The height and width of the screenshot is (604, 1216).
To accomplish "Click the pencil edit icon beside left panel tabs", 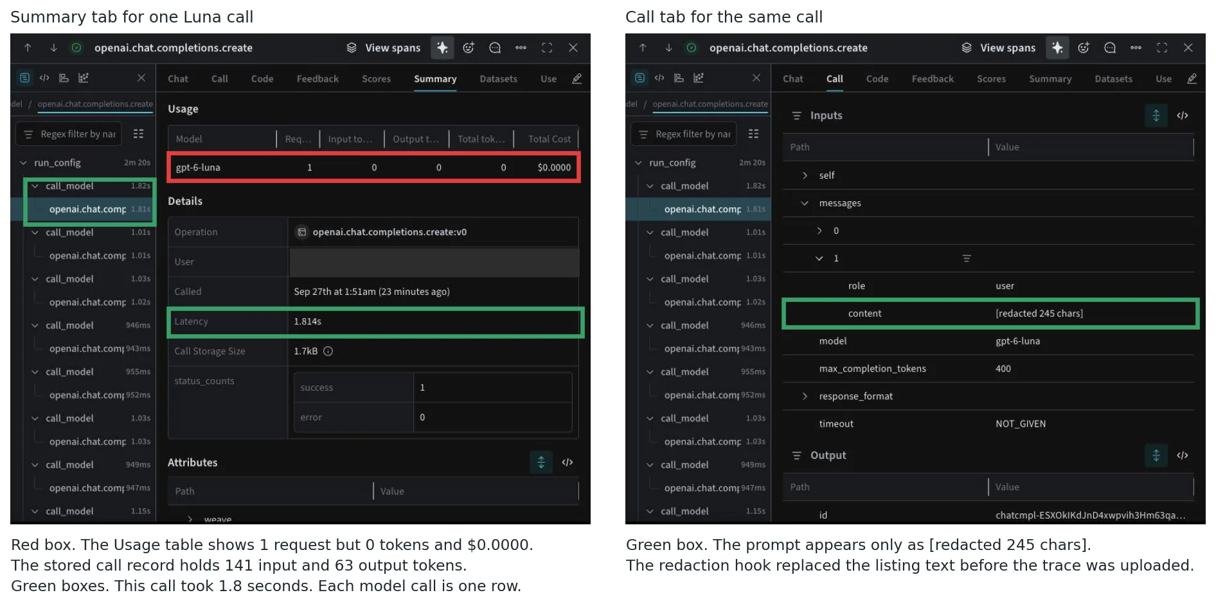I will click(577, 78).
